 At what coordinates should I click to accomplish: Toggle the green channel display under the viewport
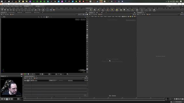point(25,74)
